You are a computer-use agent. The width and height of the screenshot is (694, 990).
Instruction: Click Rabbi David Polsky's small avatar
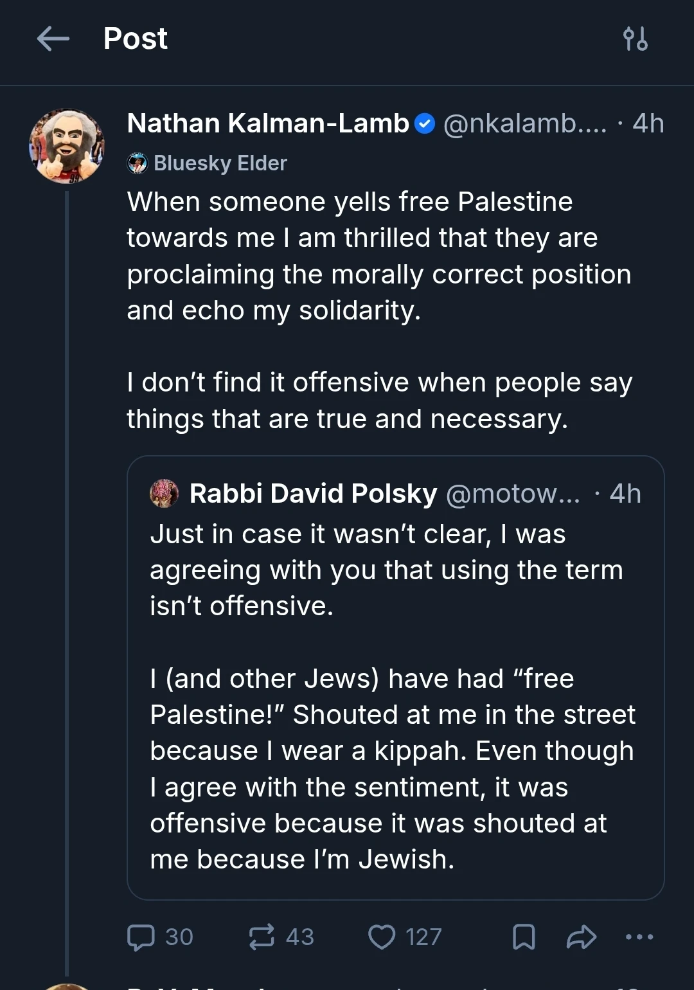tap(164, 494)
